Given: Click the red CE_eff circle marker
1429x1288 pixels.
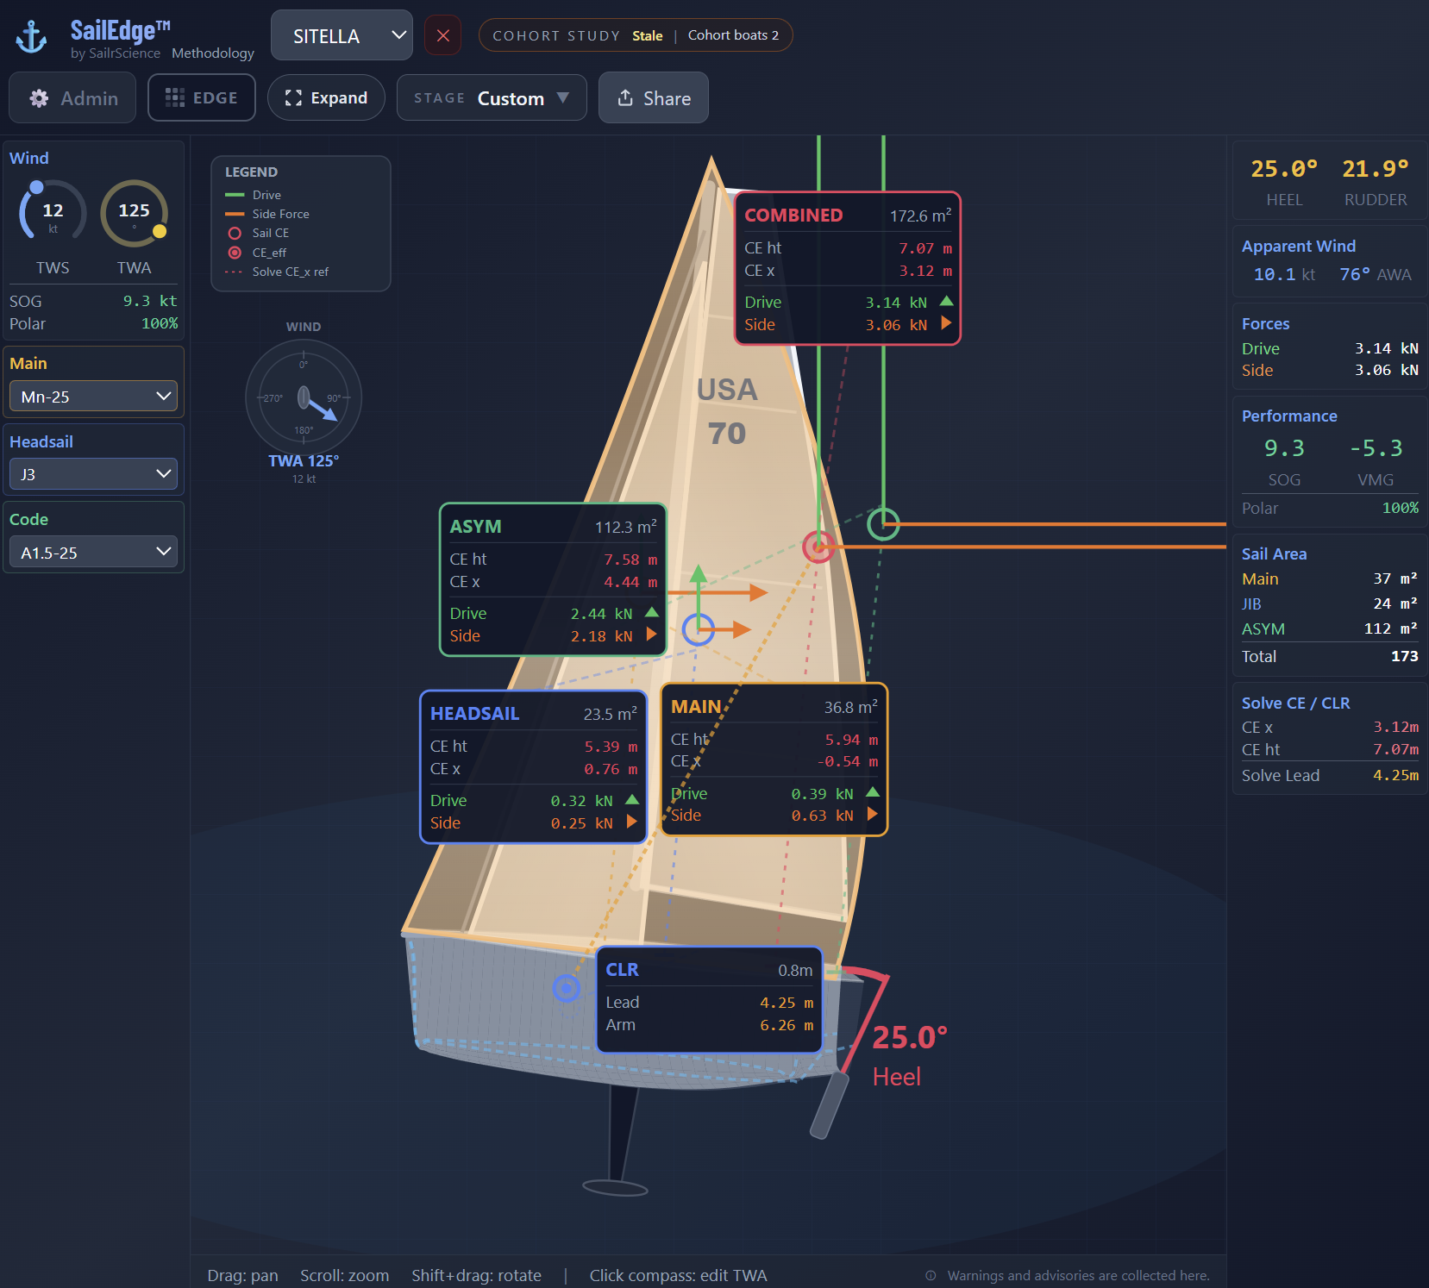Looking at the screenshot, I should coord(818,547).
